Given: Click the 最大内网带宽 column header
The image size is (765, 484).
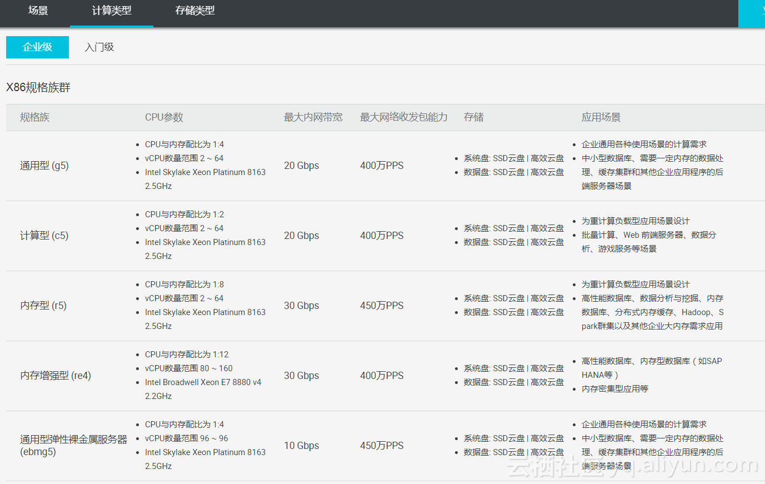Looking at the screenshot, I should click(x=313, y=117).
